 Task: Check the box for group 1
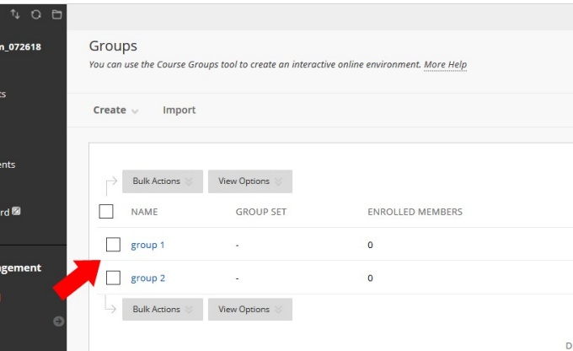point(113,245)
